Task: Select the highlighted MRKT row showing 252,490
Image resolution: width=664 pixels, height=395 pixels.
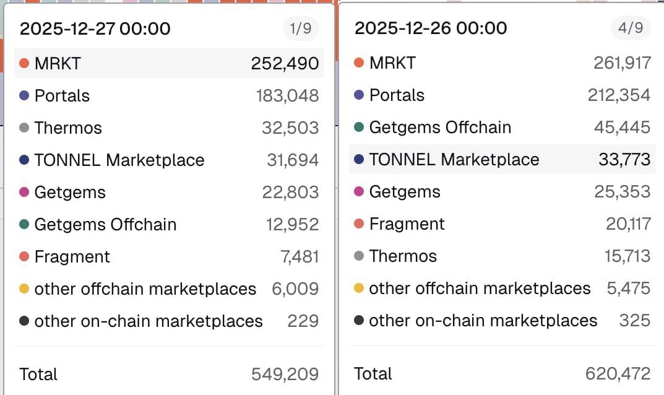Action: point(169,63)
